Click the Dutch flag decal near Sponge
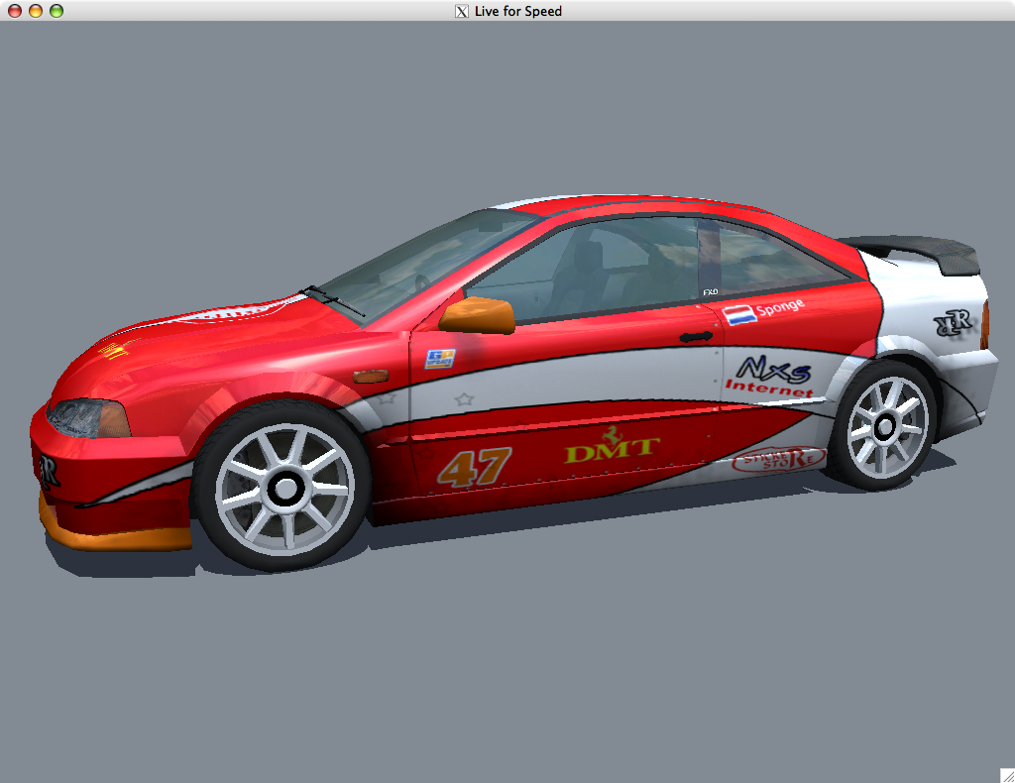This screenshot has height=783, width=1015. click(x=739, y=315)
